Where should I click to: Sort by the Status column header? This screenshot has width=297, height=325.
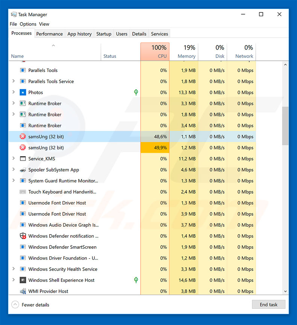pos(121,52)
